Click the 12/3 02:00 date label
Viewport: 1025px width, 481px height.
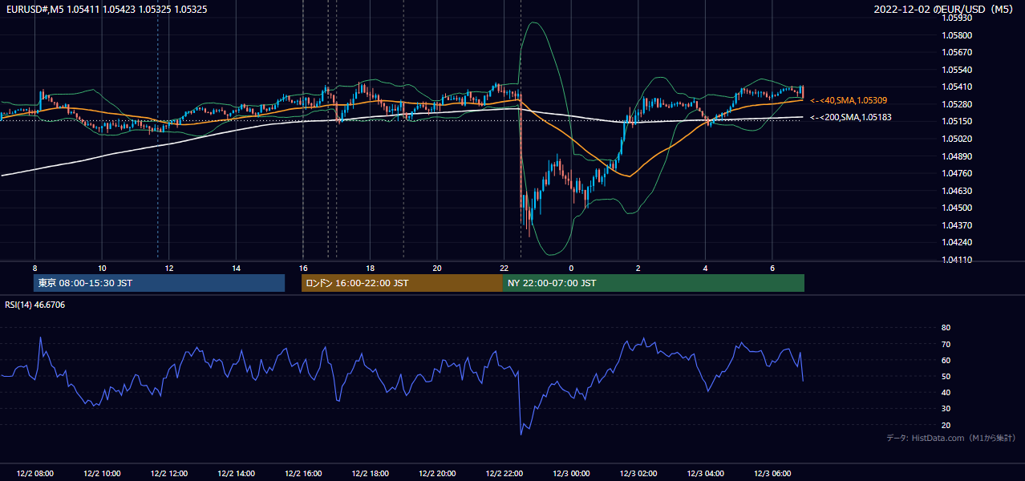(x=638, y=473)
